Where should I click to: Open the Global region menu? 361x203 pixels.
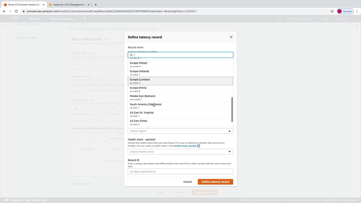point(327,19)
